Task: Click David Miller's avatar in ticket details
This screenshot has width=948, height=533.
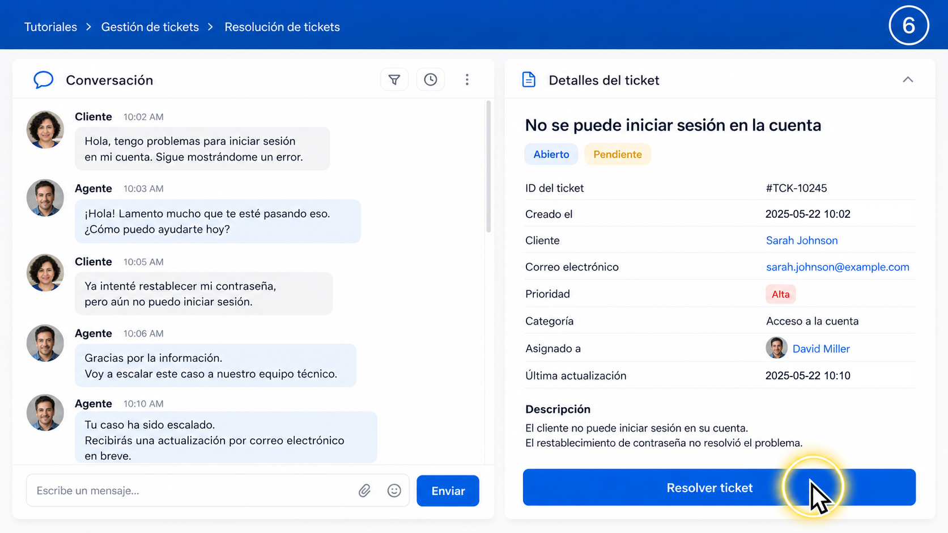Action: [776, 348]
